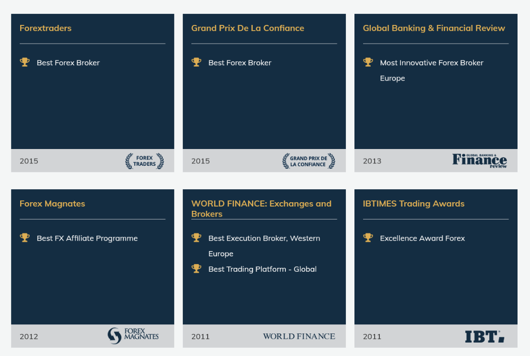Click the trophy beside Best Execution Broker

(x=196, y=238)
